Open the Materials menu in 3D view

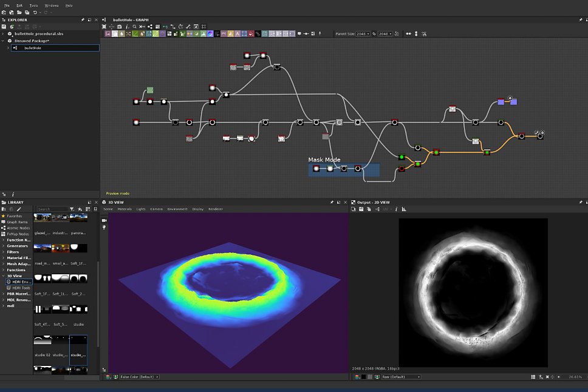coord(125,209)
